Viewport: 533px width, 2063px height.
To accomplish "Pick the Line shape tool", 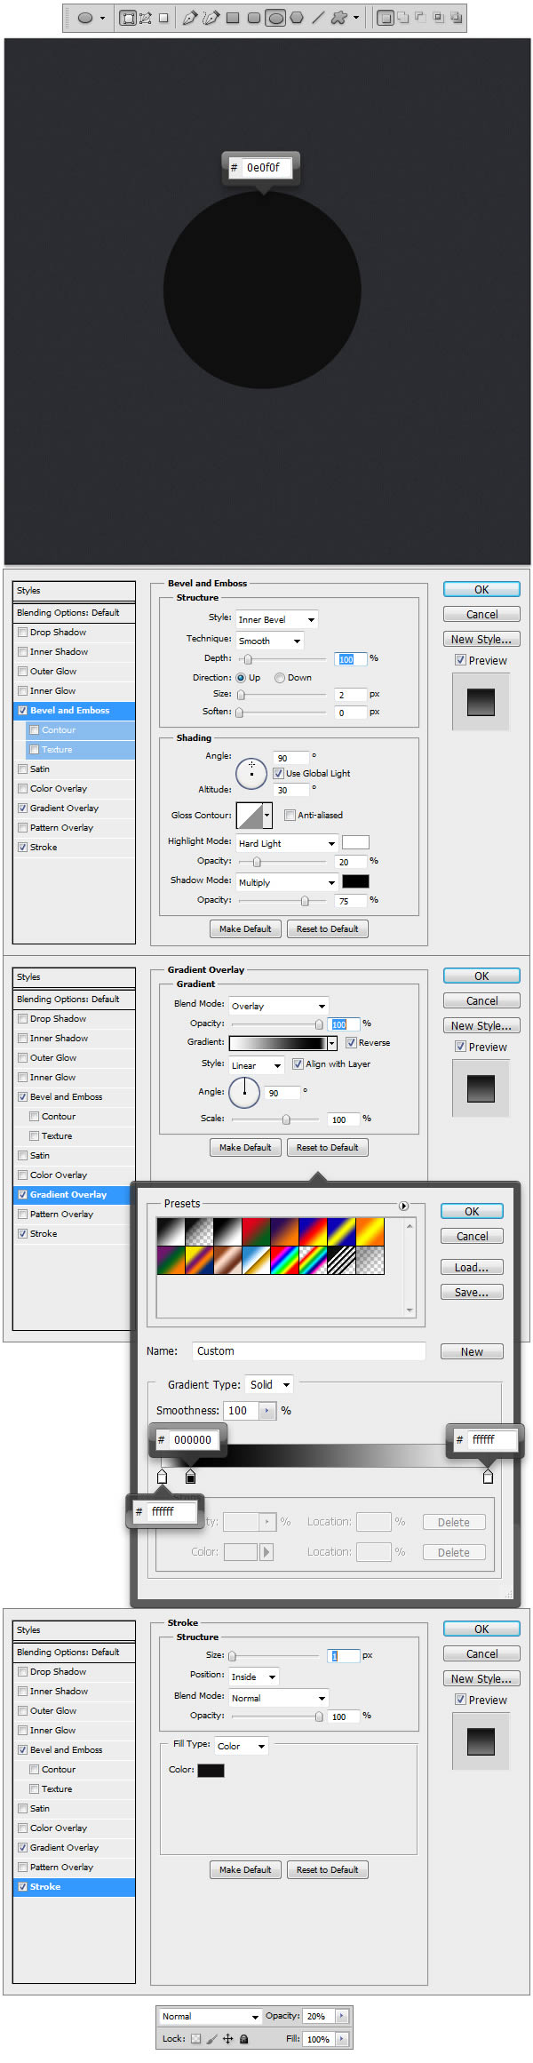I will pyautogui.click(x=318, y=18).
